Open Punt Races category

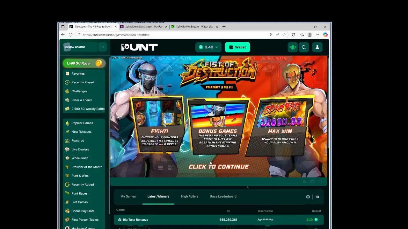coord(79,193)
